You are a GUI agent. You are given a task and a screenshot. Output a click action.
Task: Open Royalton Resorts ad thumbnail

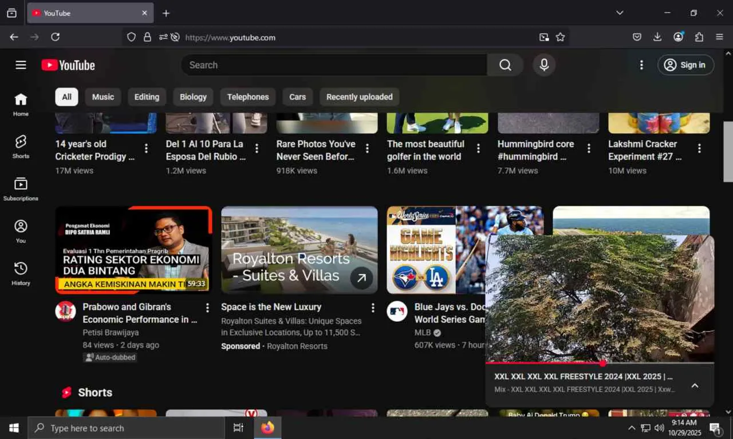[x=299, y=250]
